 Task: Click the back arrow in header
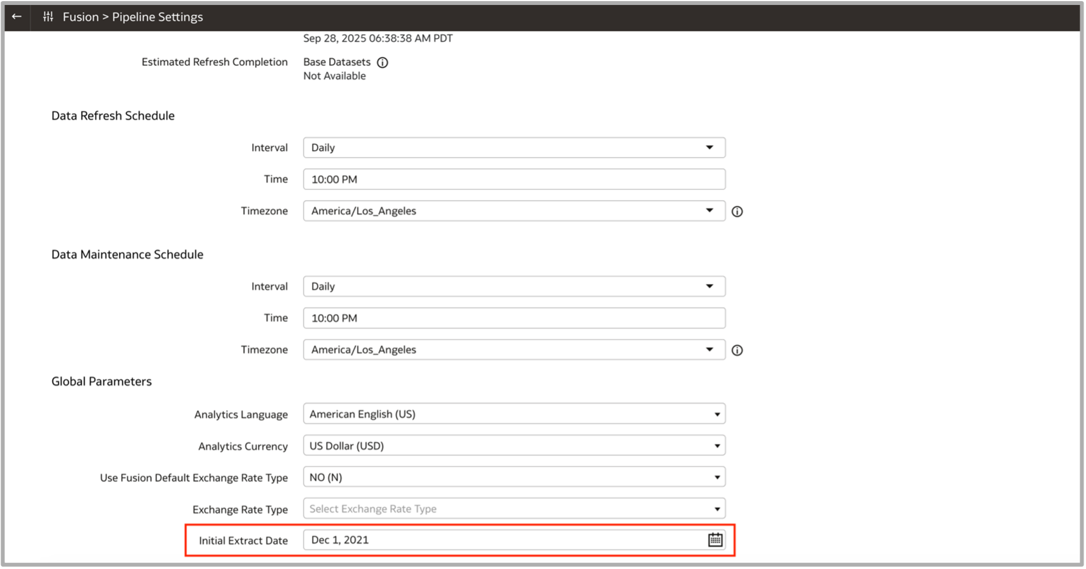click(x=17, y=17)
